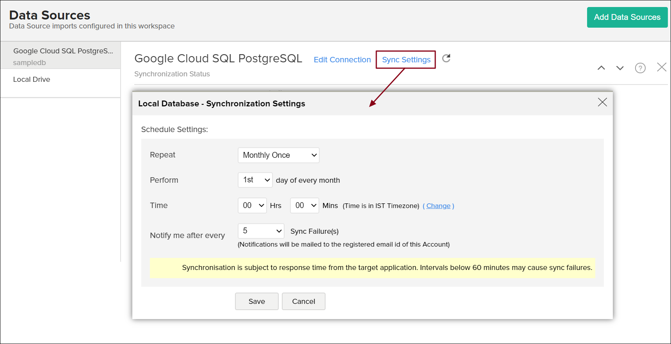This screenshot has width=671, height=344.
Task: Select the Local Drive data source
Action: coord(32,79)
